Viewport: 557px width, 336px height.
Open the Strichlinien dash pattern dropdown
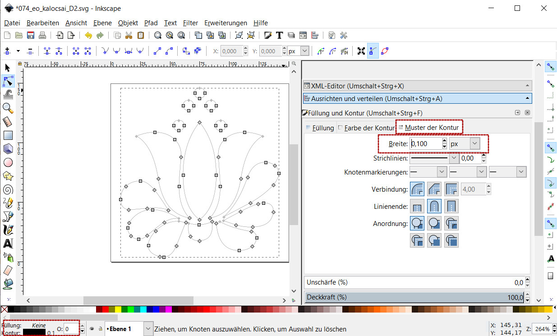pos(454,158)
